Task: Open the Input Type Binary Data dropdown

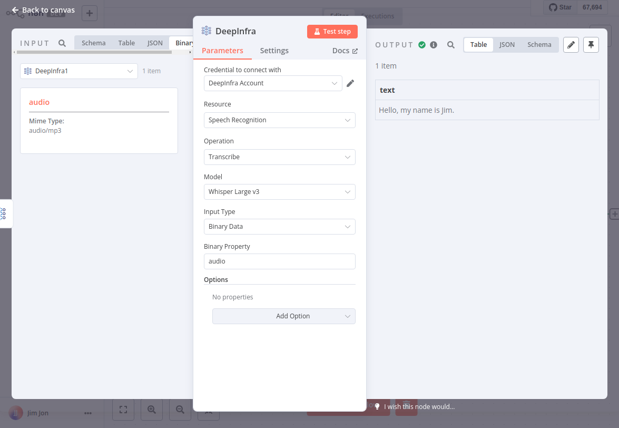Action: pos(280,227)
